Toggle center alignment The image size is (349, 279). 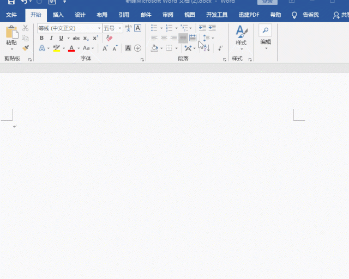click(164, 38)
